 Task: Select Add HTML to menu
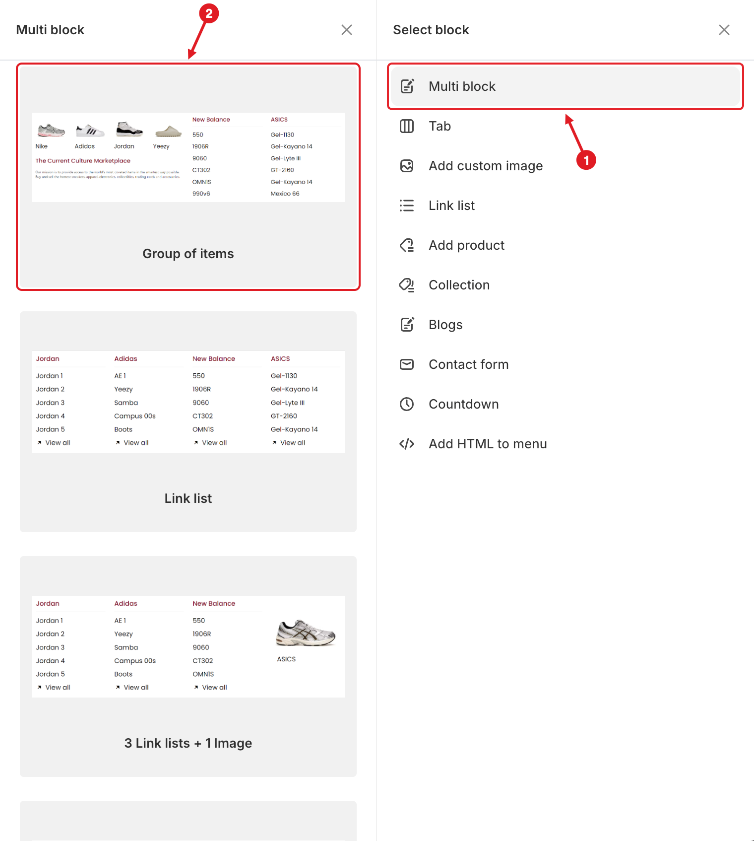565,444
